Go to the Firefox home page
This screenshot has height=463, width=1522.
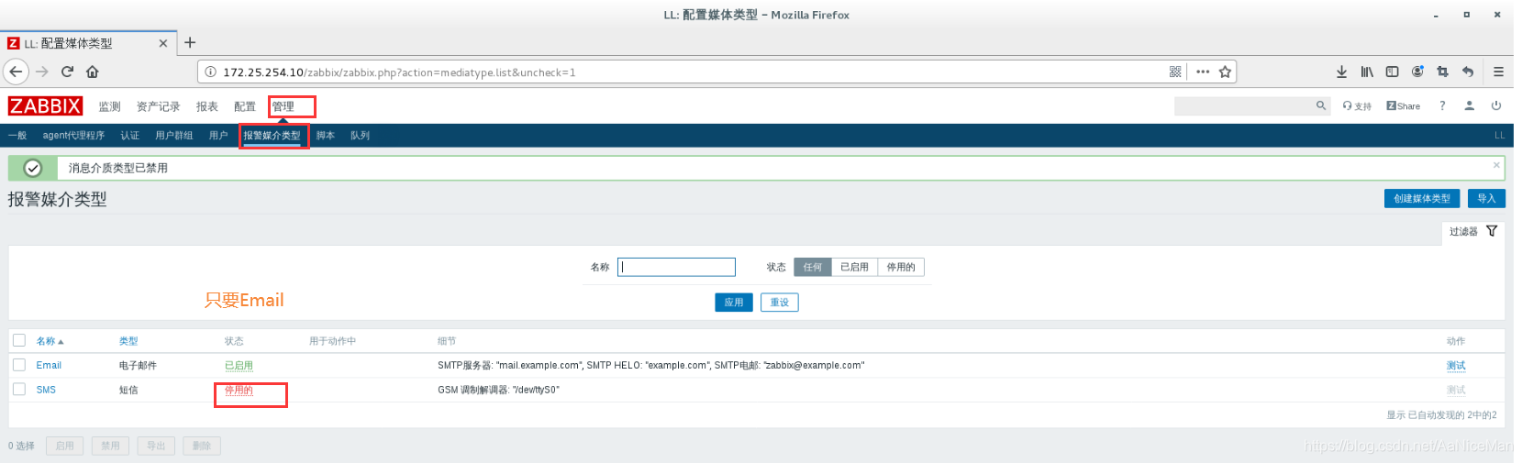coord(93,72)
